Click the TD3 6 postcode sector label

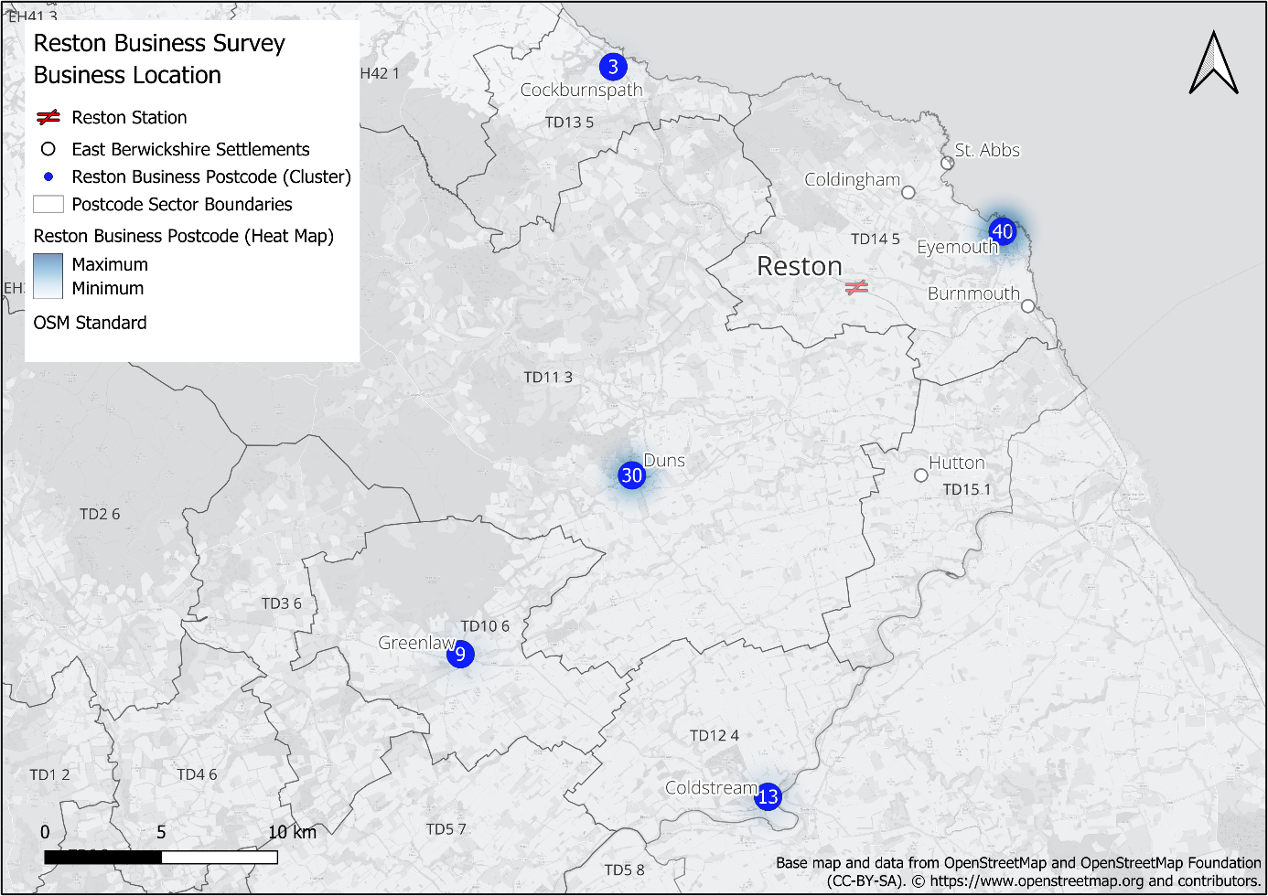[282, 603]
